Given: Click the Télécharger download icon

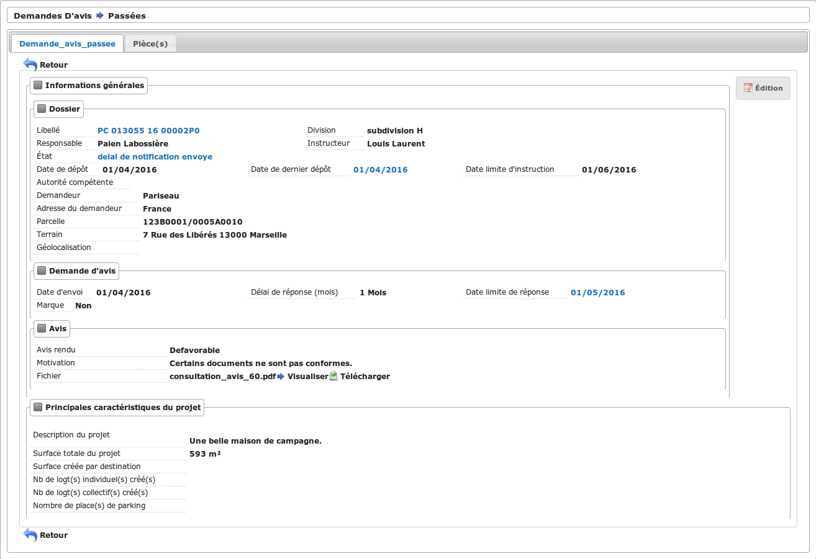Looking at the screenshot, I should [x=333, y=377].
